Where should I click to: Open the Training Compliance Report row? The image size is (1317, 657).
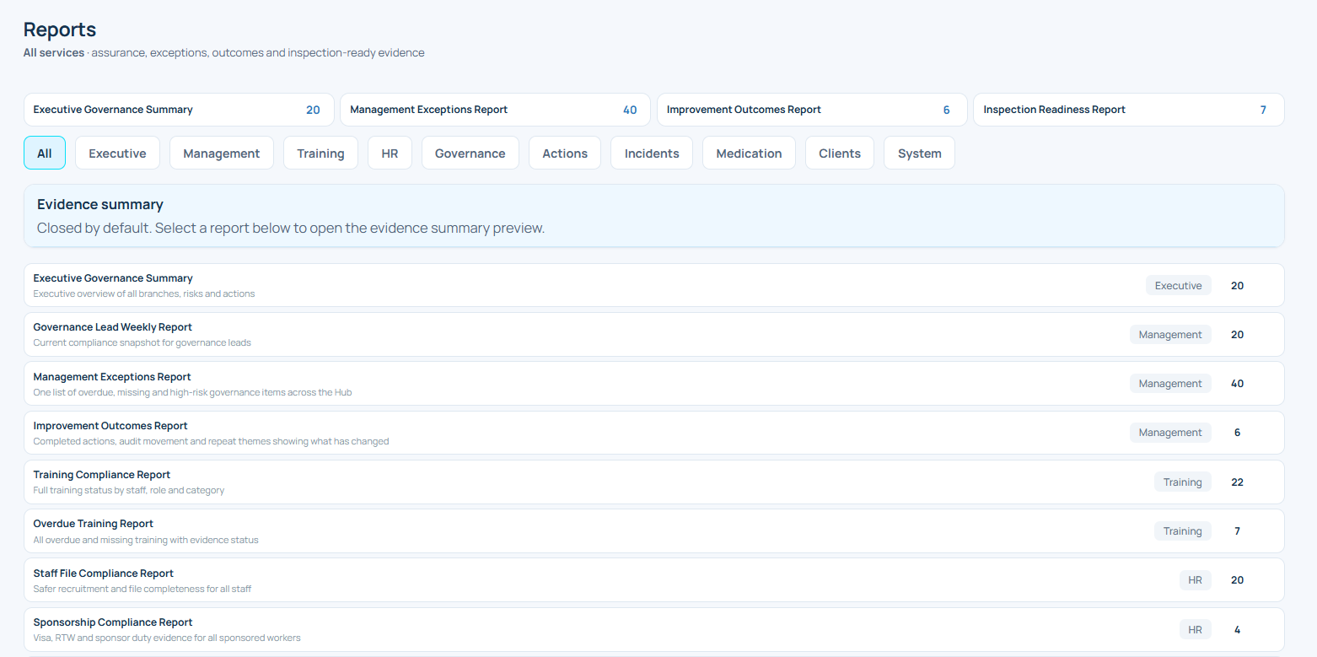654,482
